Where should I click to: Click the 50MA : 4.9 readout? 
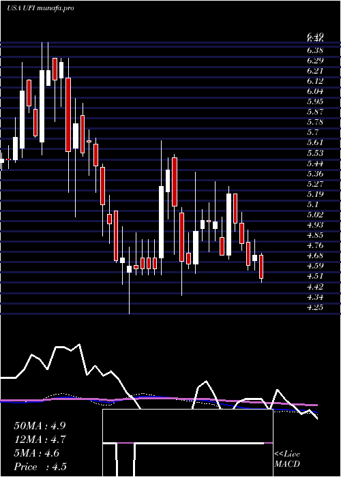(40, 426)
